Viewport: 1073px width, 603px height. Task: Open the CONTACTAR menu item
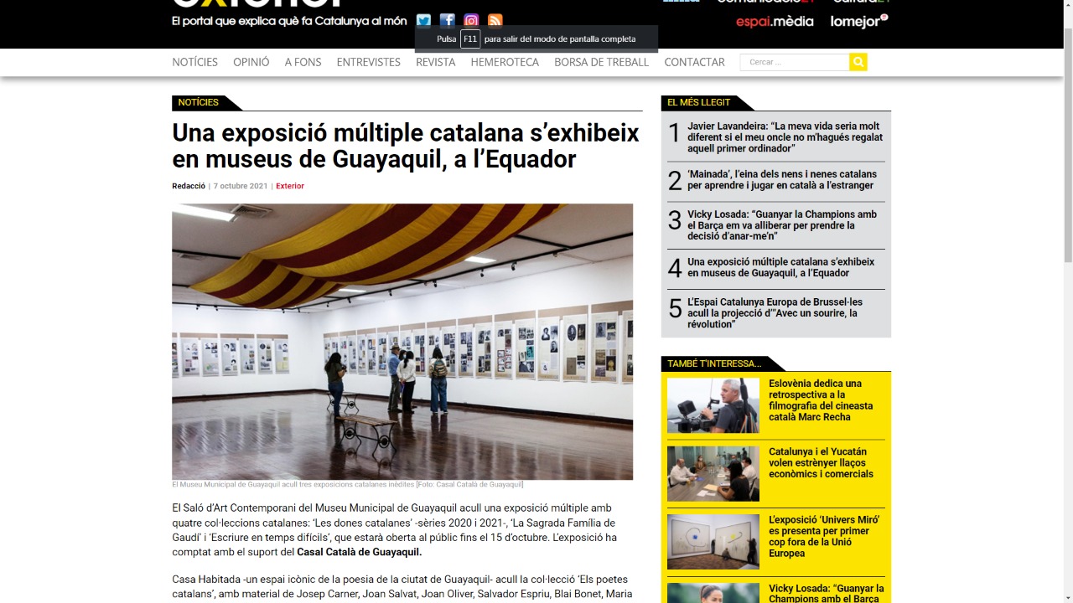click(695, 62)
